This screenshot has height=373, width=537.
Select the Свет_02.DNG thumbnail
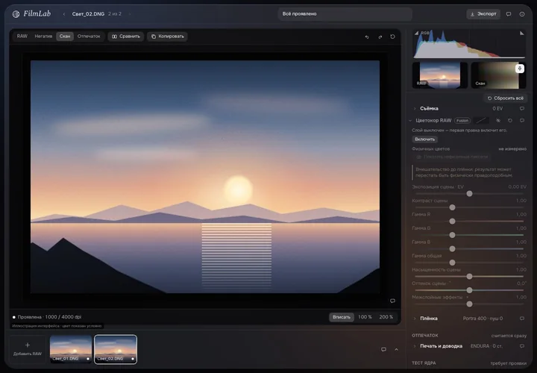pyautogui.click(x=116, y=349)
